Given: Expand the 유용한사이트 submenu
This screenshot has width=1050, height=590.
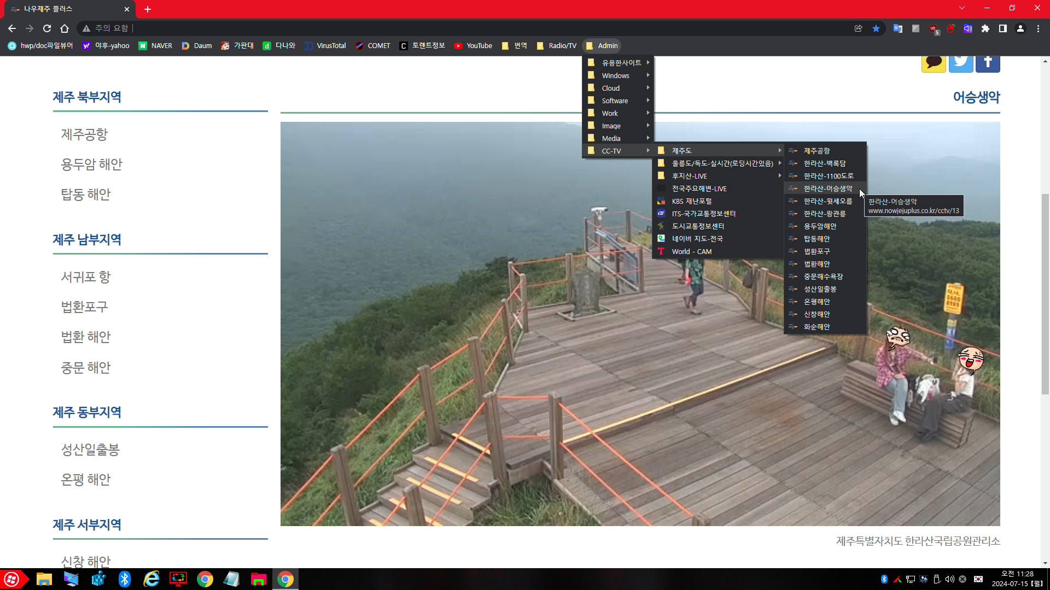Looking at the screenshot, I should [618, 63].
